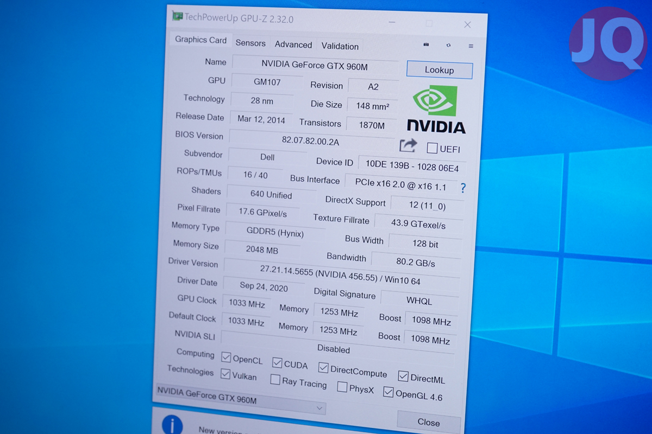652x434 pixels.
Task: Click the Release Date field Mar 12, 2014
Action: click(261, 120)
